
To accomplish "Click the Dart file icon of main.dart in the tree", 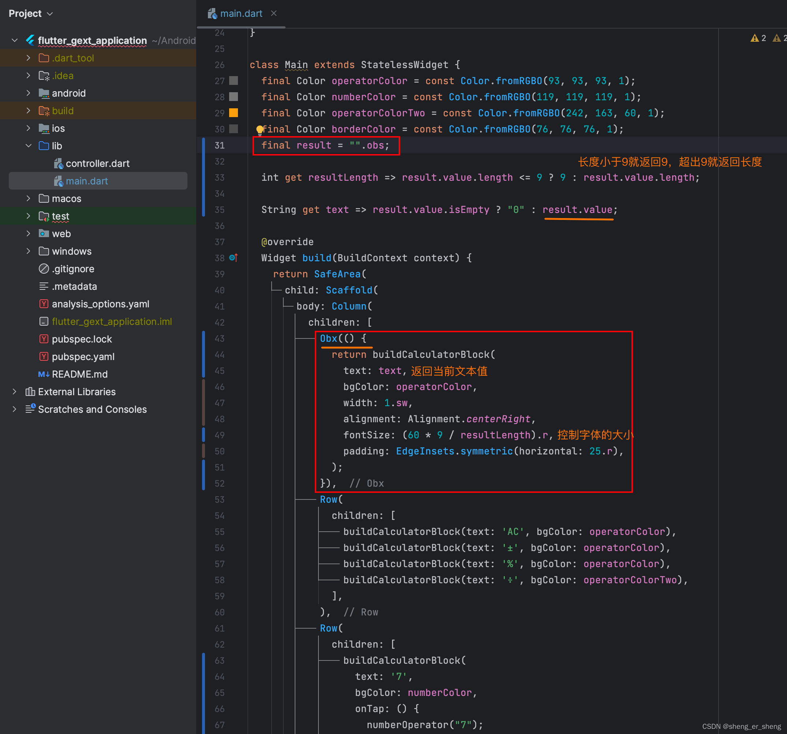I will click(58, 181).
